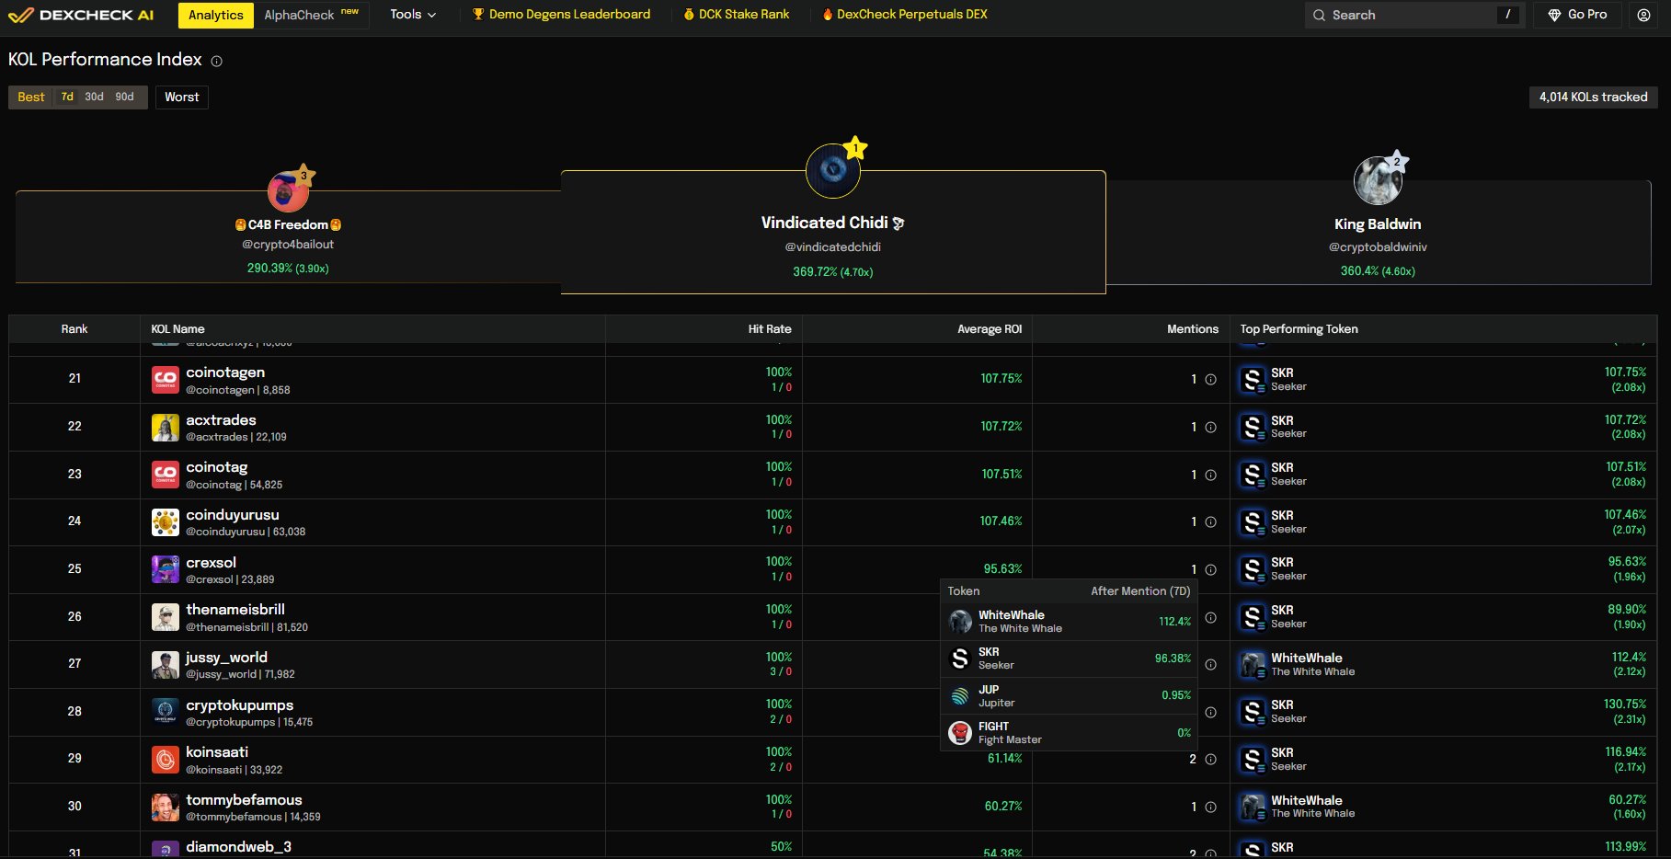
Task: Switch time range to 30d
Action: 94,97
